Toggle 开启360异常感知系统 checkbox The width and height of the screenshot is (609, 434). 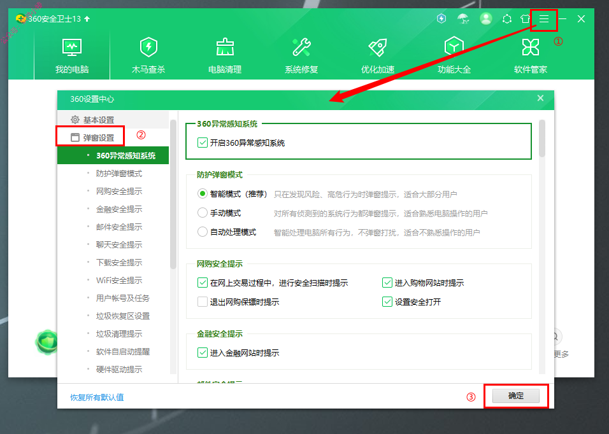pos(203,143)
